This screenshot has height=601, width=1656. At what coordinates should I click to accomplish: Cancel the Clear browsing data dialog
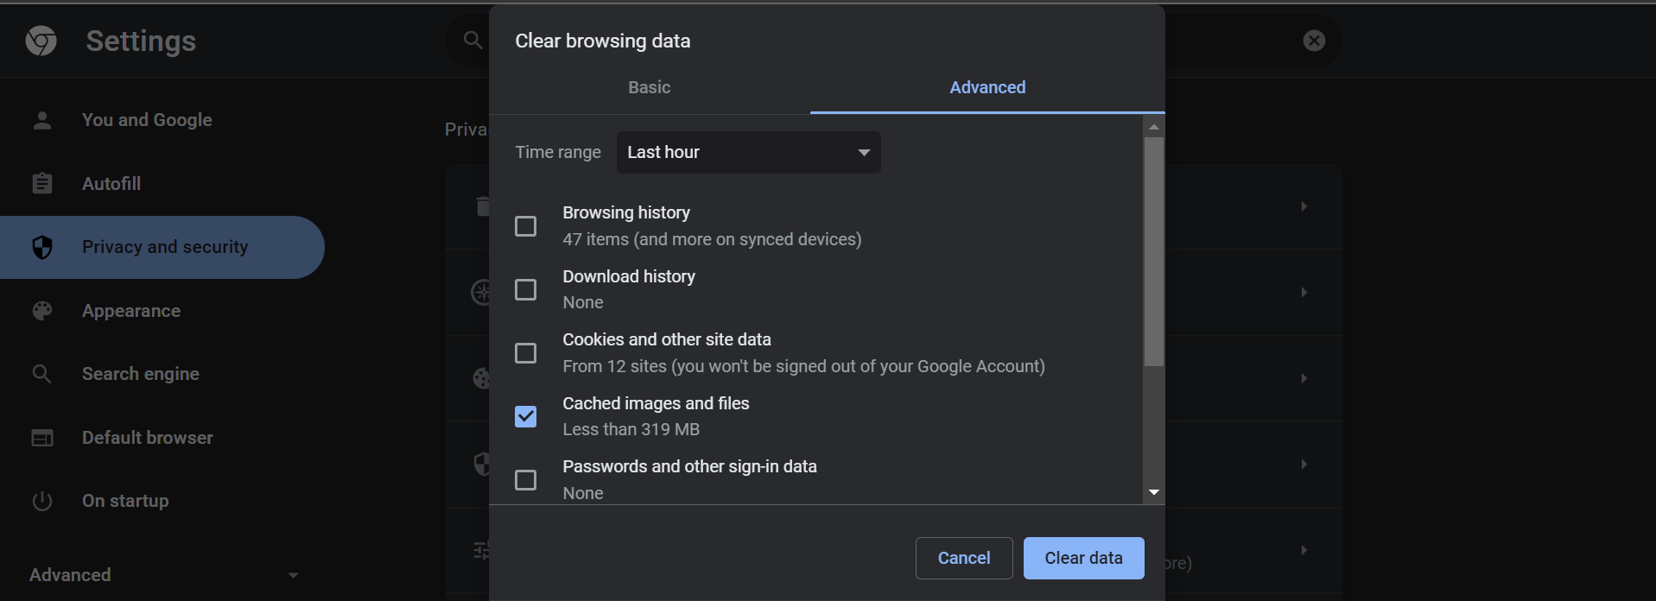tap(963, 558)
